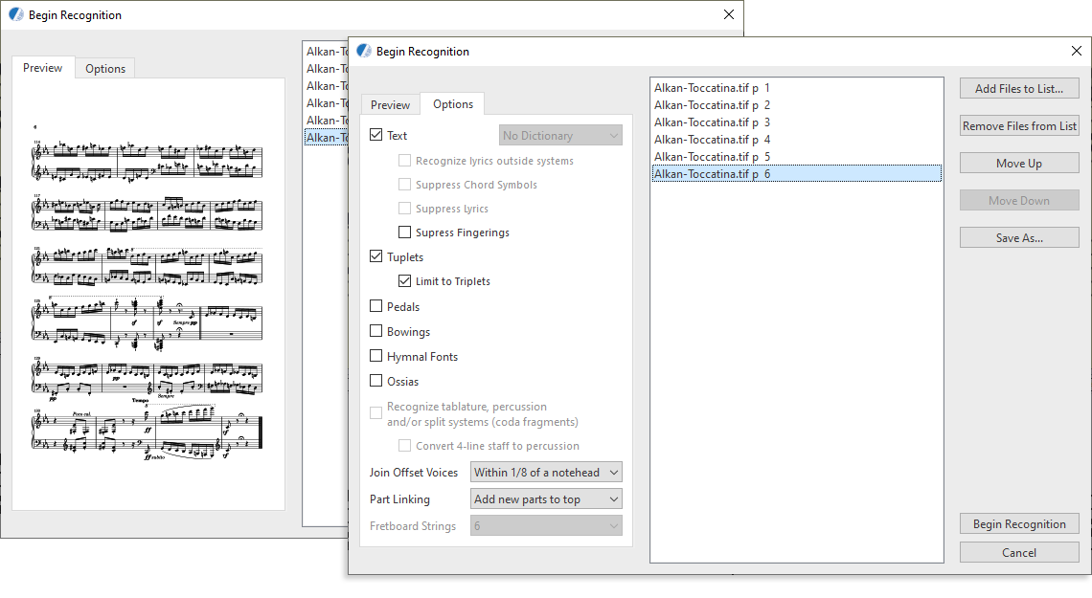
Task: Select Alkan-Toccatina.tif p 5 in file list
Action: pyautogui.click(x=796, y=157)
